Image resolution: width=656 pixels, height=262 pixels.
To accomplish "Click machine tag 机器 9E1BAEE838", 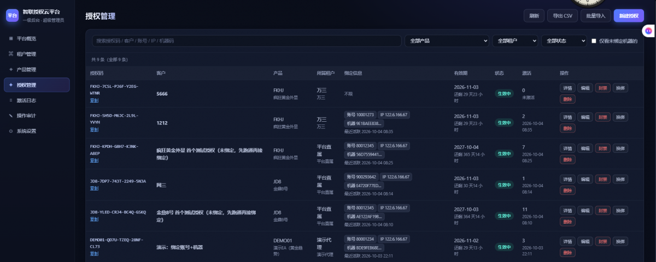I will point(364,123).
